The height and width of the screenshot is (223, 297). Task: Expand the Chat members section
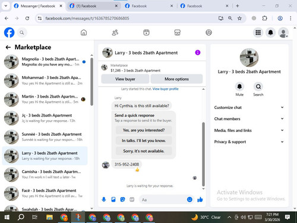[249, 119]
